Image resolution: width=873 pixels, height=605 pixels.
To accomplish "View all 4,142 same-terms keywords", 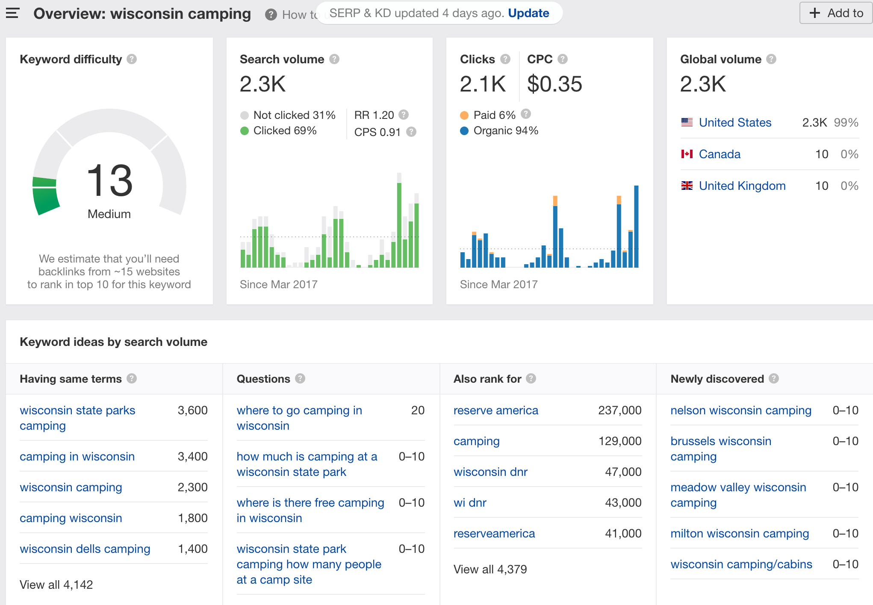I will point(56,584).
